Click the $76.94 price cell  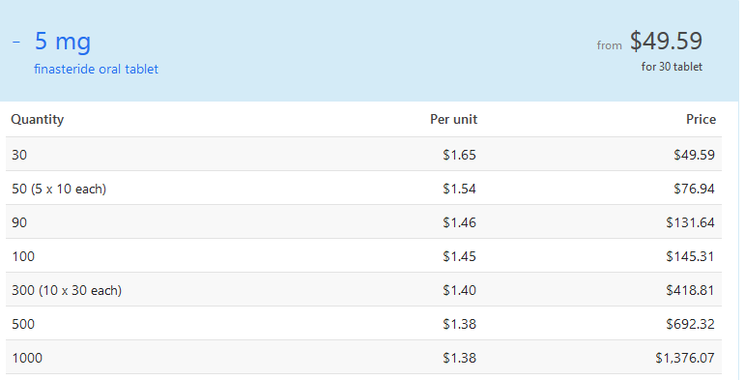[694, 189]
